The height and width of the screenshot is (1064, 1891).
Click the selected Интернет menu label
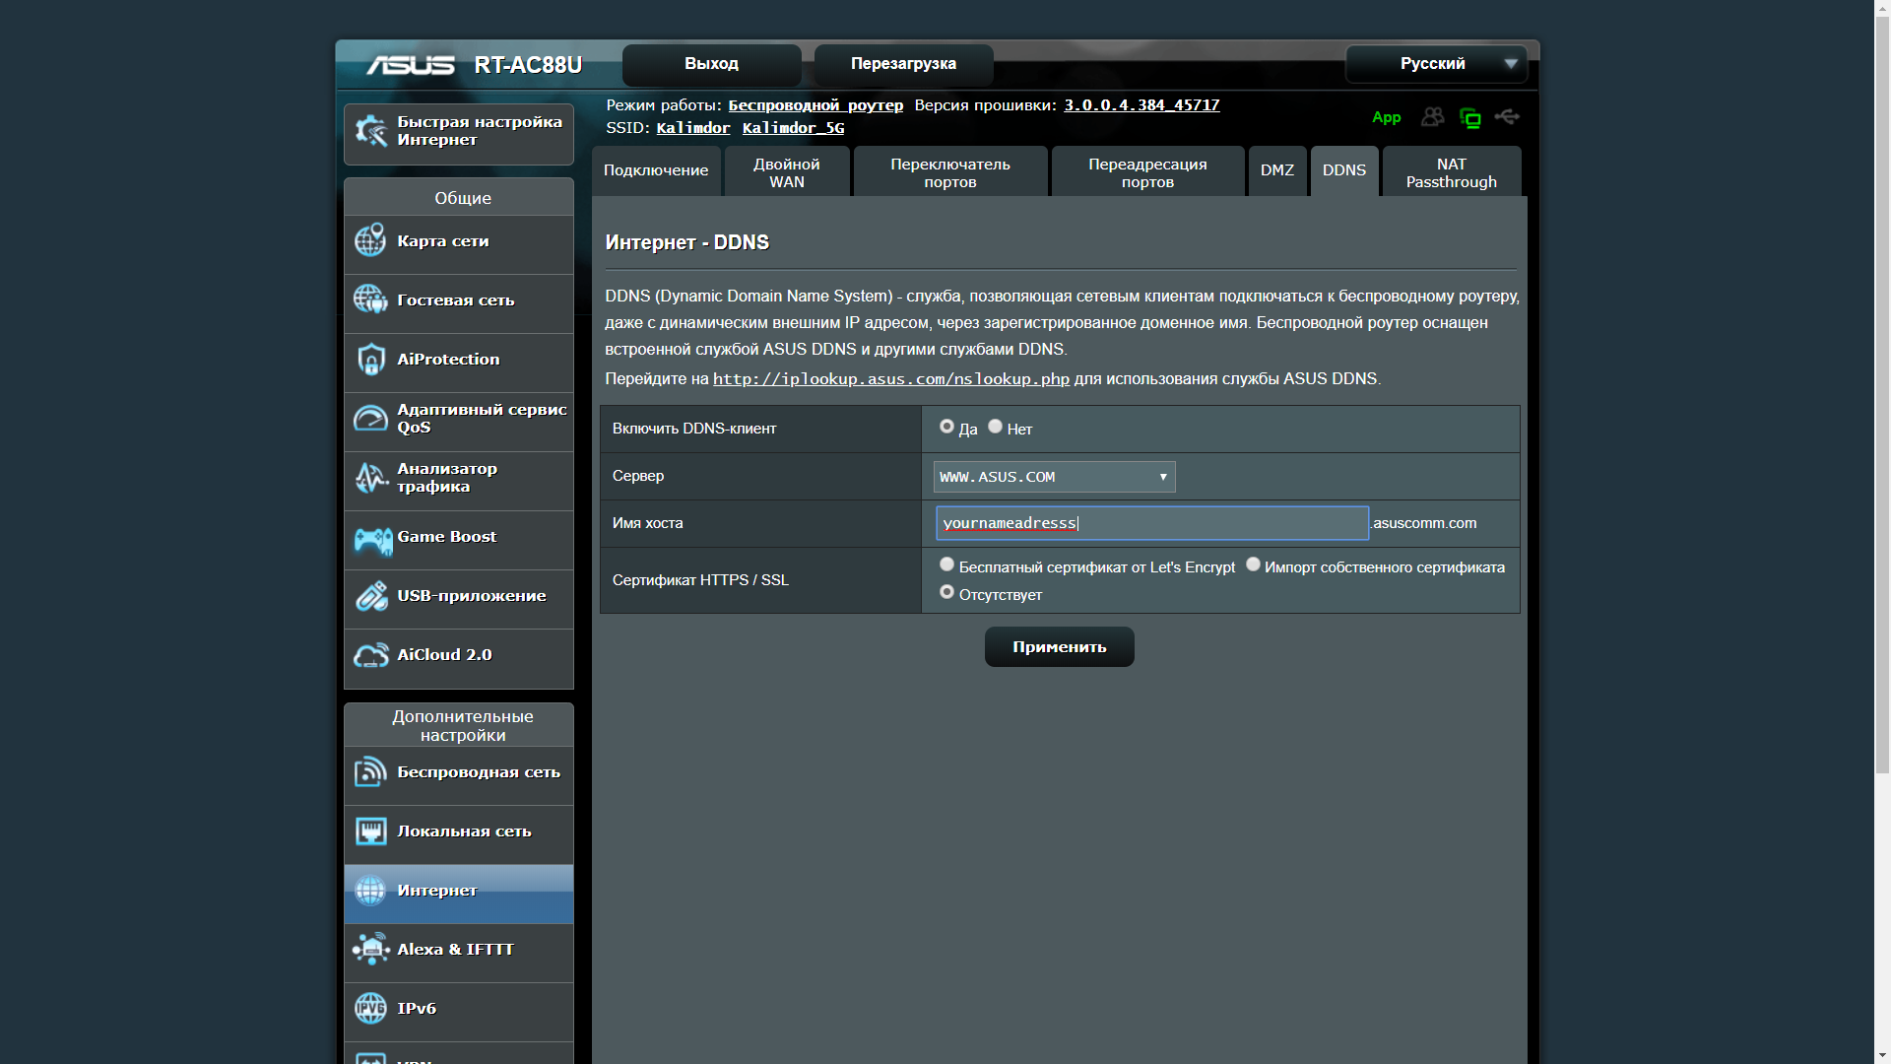(x=436, y=891)
